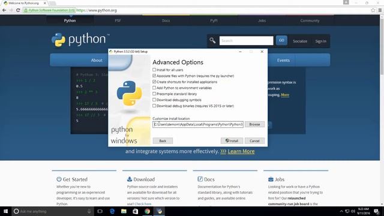The image size is (384, 216).
Task: Click the GO search button
Action: (x=281, y=40)
